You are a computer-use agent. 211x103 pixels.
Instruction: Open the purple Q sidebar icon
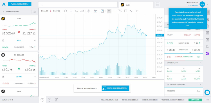point(207,53)
